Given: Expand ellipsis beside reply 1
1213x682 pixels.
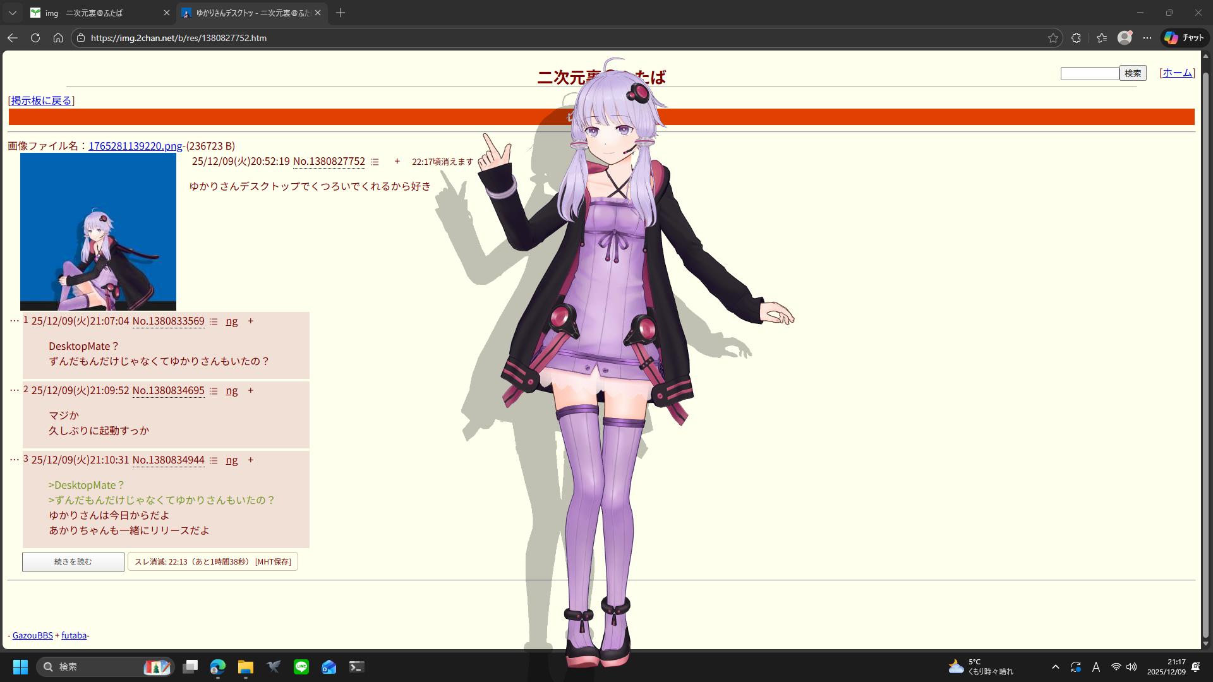Looking at the screenshot, I should 14,321.
